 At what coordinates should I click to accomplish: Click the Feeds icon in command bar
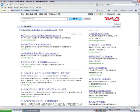tap(102, 10)
